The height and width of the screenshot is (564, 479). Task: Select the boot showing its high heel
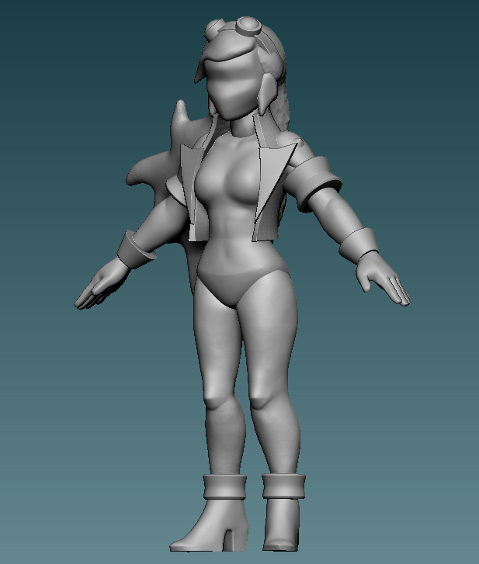coord(216,516)
